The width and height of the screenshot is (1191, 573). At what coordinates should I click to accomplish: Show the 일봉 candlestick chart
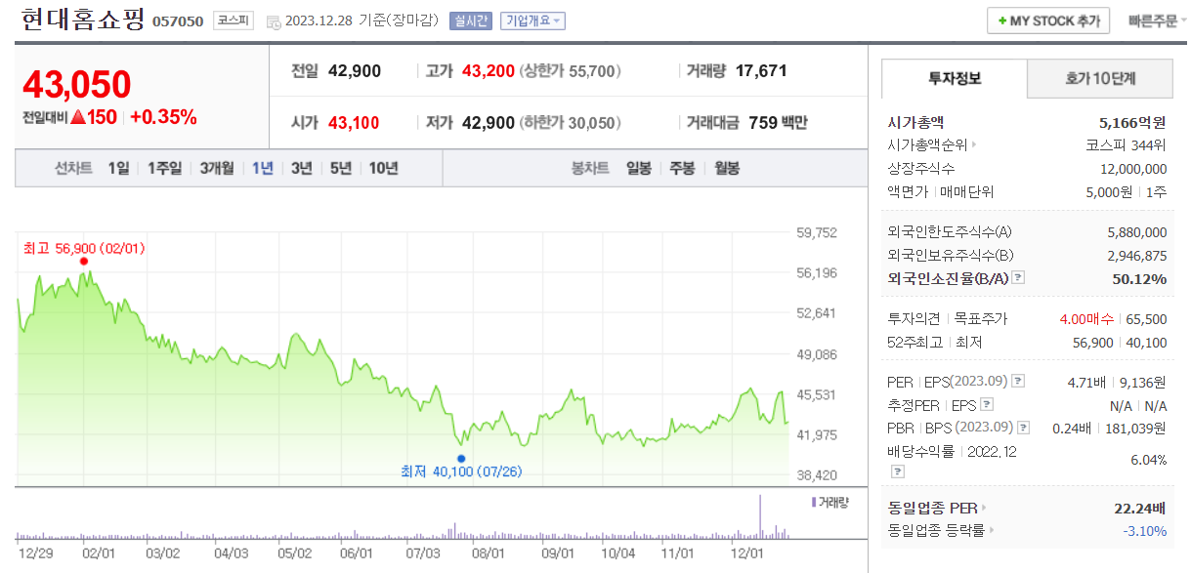(x=639, y=168)
